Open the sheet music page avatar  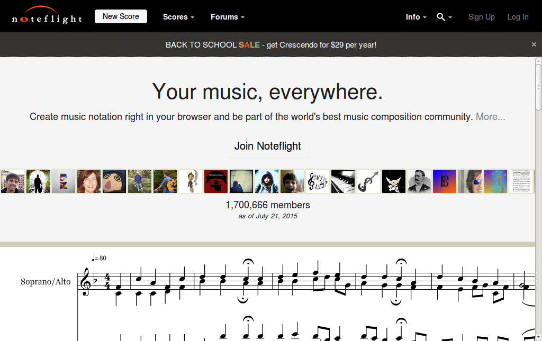(521, 181)
